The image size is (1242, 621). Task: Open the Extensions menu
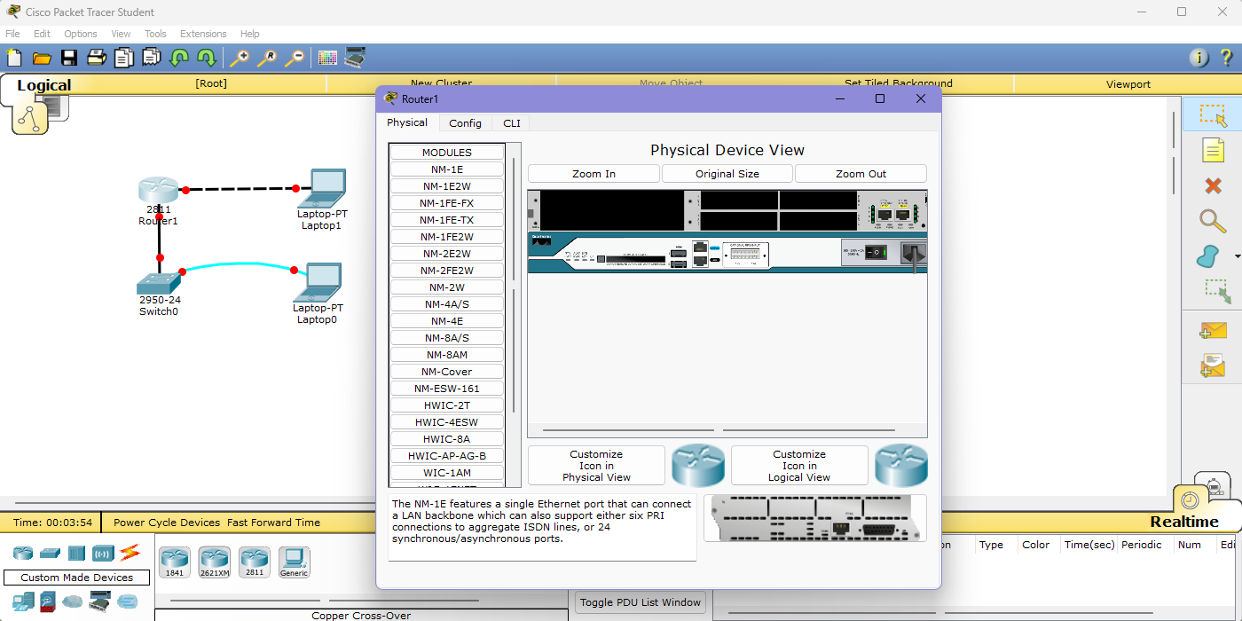point(203,34)
